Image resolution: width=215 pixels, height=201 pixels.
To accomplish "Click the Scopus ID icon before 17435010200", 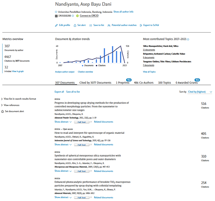I will pos(56,16).
